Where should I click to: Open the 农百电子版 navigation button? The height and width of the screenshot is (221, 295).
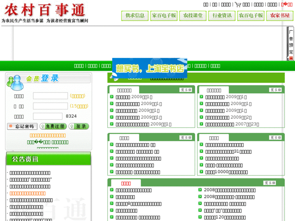(x=251, y=15)
